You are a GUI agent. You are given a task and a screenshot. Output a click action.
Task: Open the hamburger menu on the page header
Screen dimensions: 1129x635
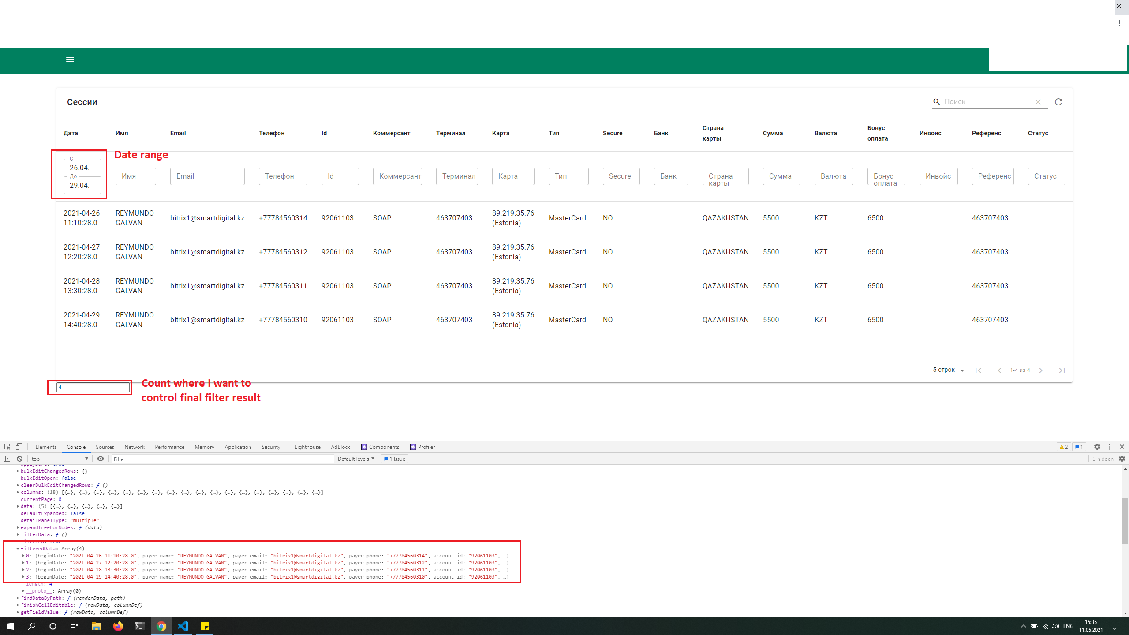(x=70, y=59)
